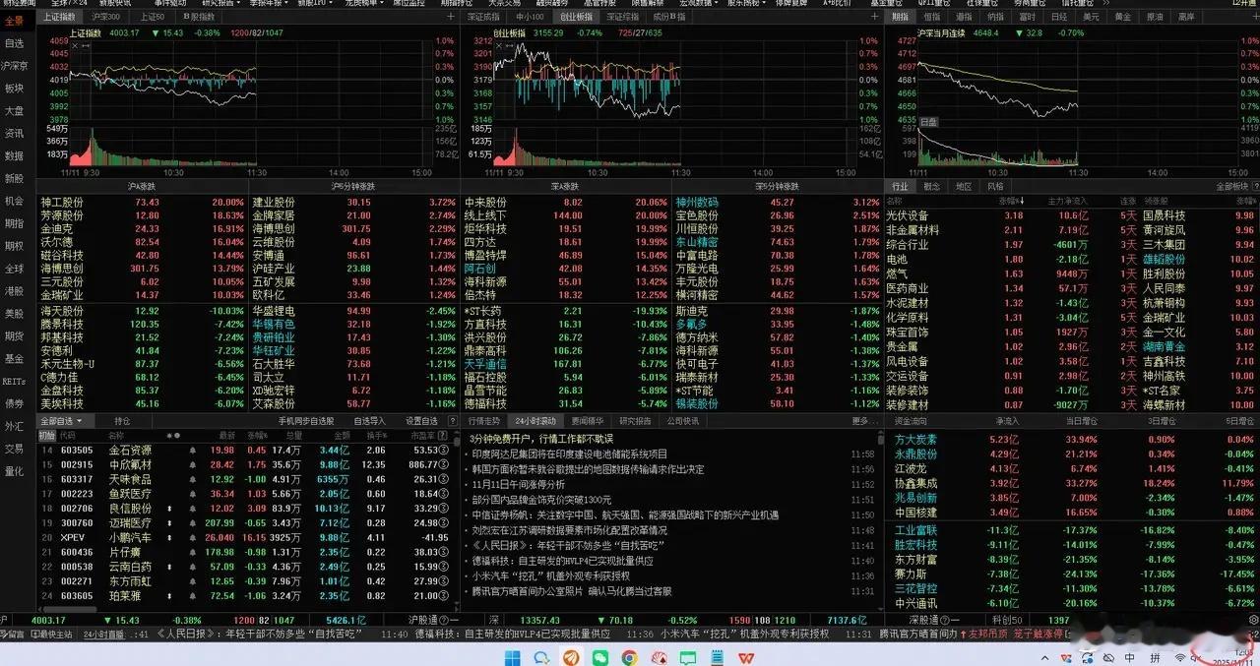Image resolution: width=1260 pixels, height=666 pixels.
Task: Switch to the 概念 sector tab
Action: (x=932, y=186)
